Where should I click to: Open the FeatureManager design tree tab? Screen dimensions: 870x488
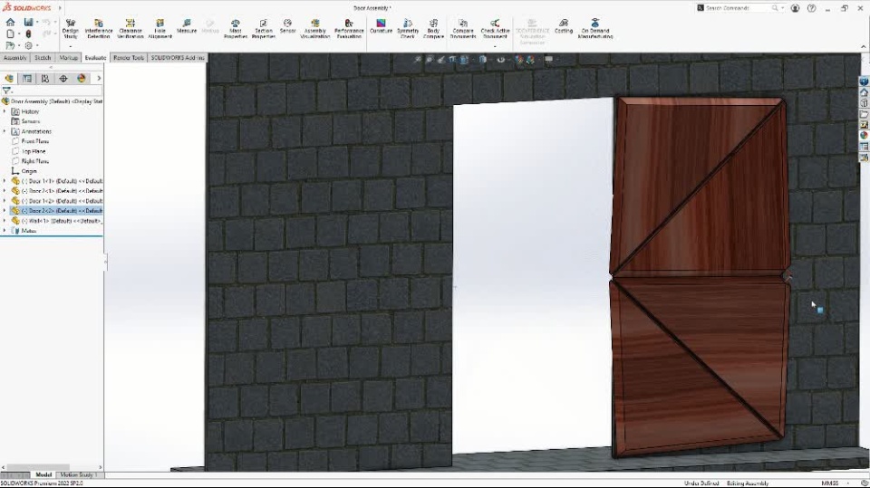point(9,79)
